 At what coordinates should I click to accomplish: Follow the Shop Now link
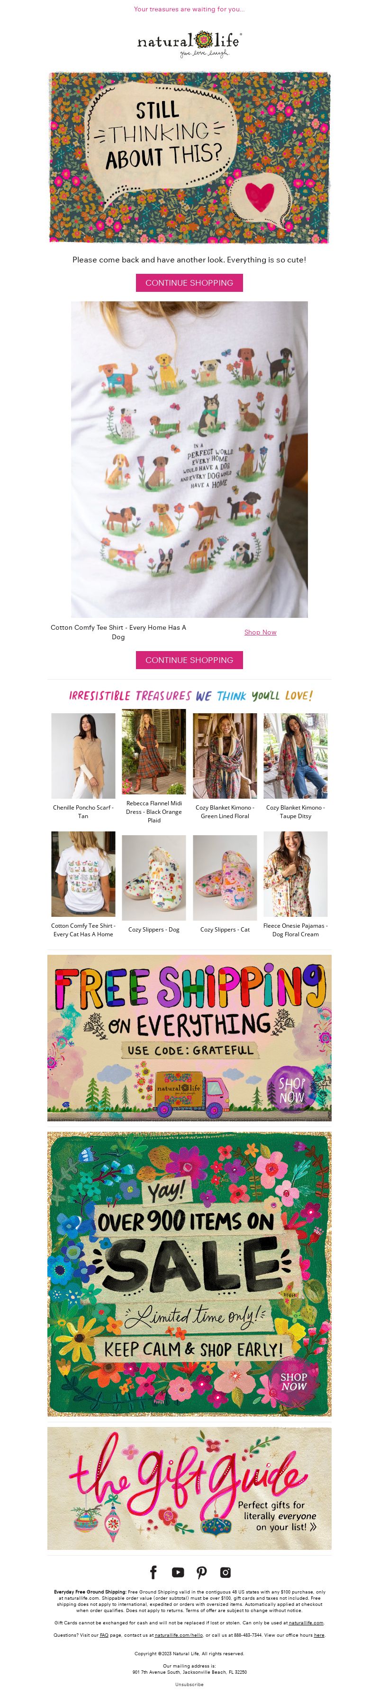click(261, 632)
